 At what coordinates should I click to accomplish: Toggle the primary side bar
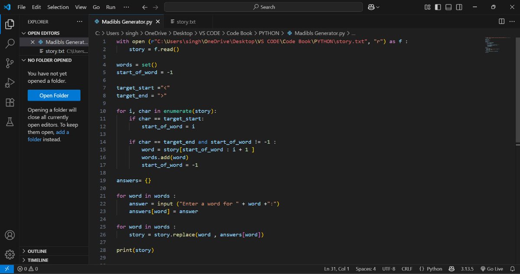438,7
